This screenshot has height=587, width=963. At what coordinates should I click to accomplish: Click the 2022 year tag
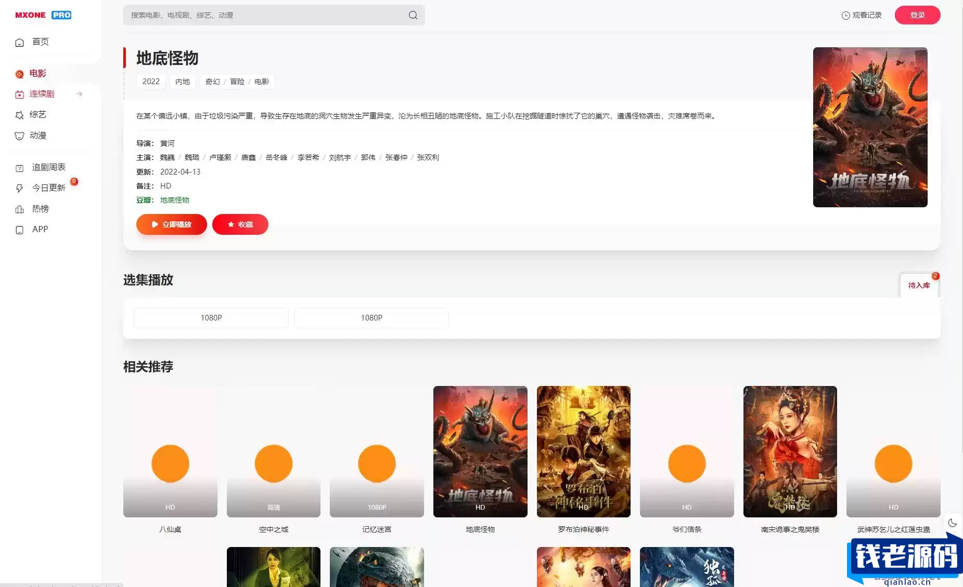pos(151,82)
